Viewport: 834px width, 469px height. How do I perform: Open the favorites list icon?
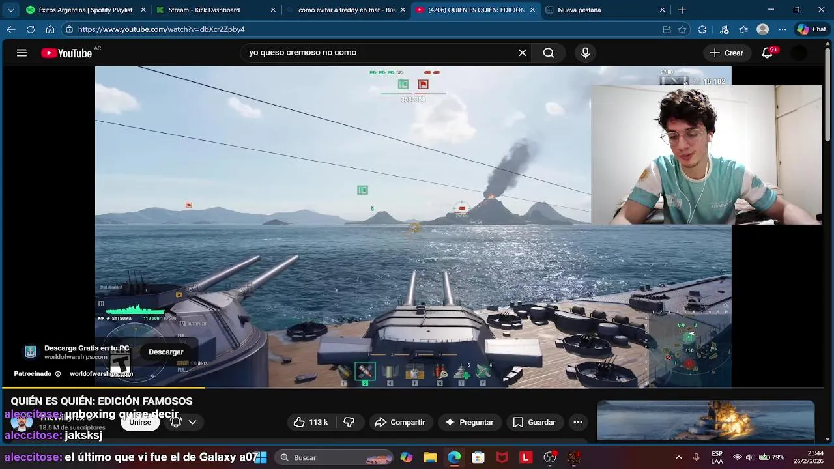pyautogui.click(x=743, y=29)
